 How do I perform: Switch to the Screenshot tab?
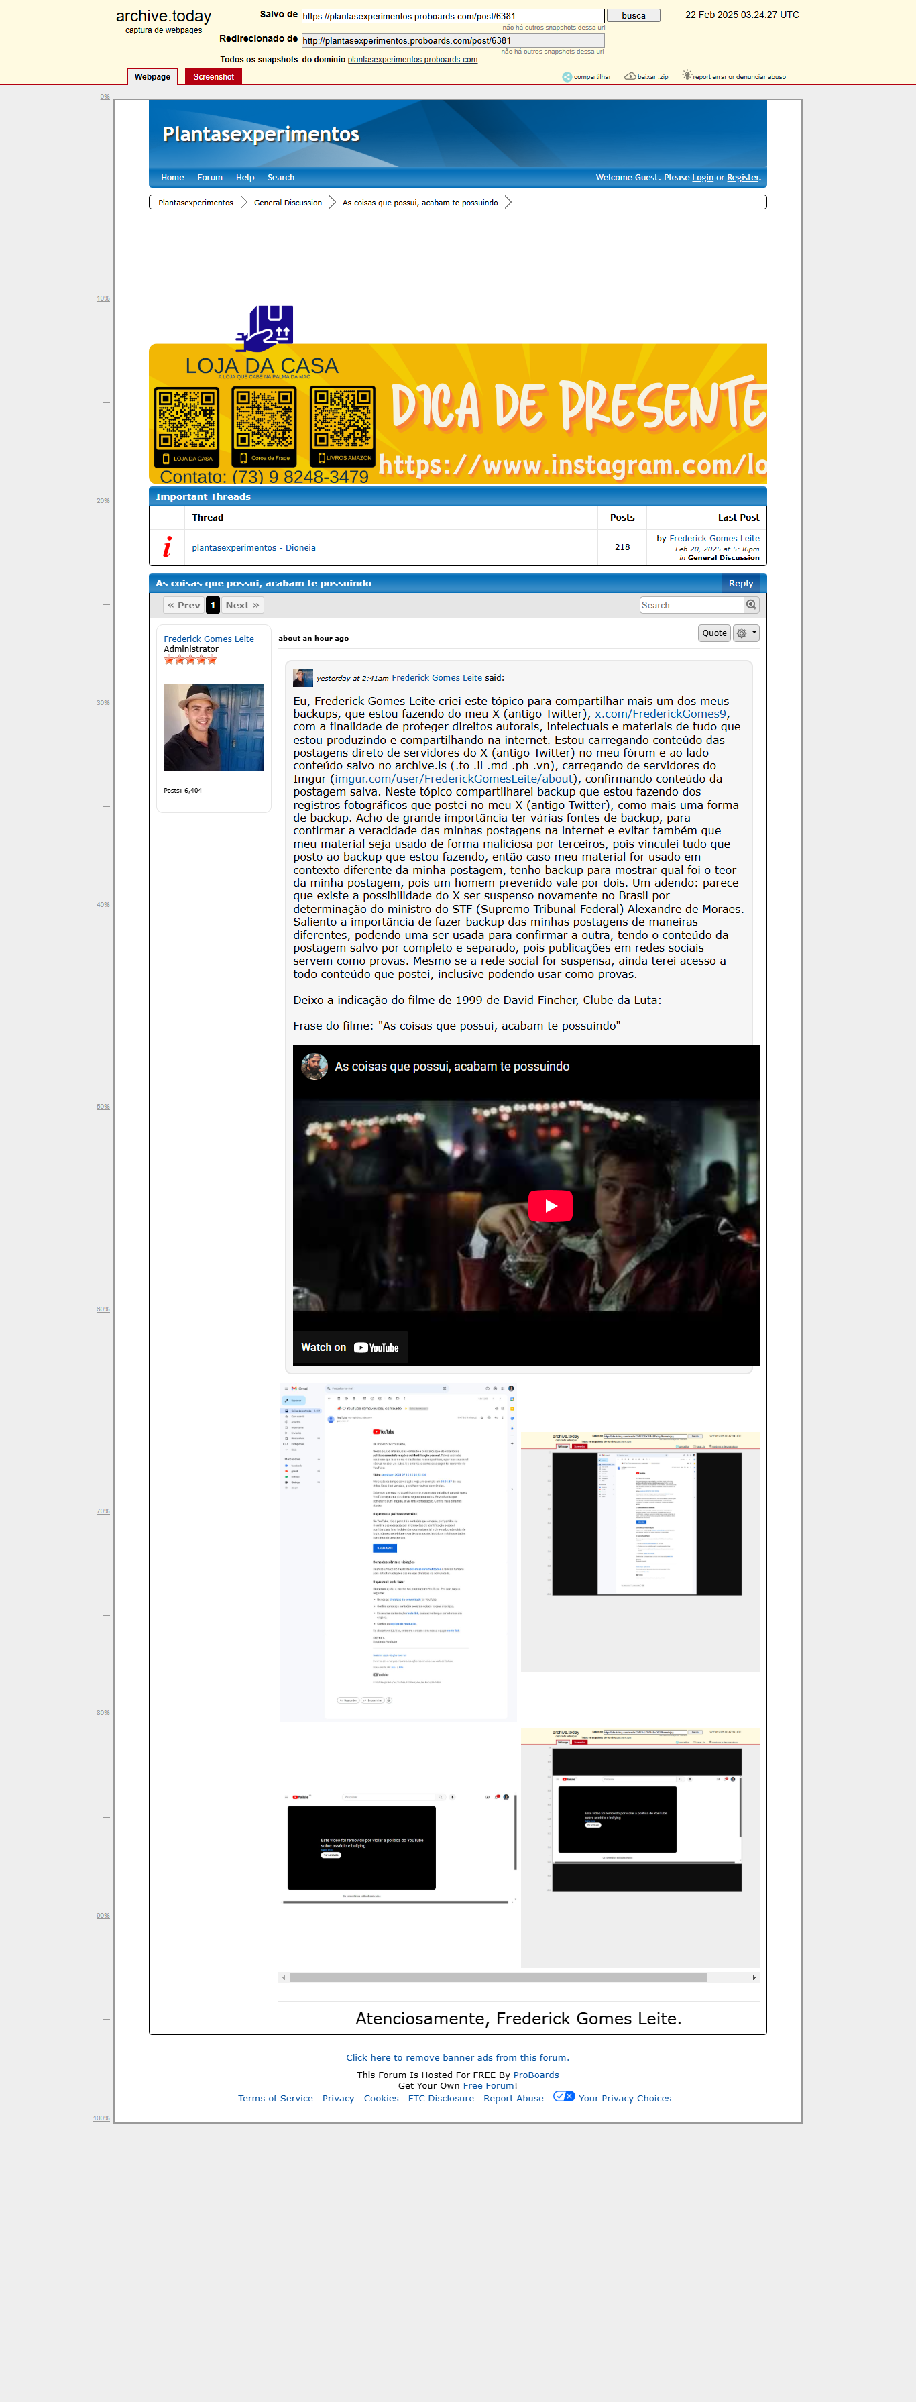tap(213, 76)
